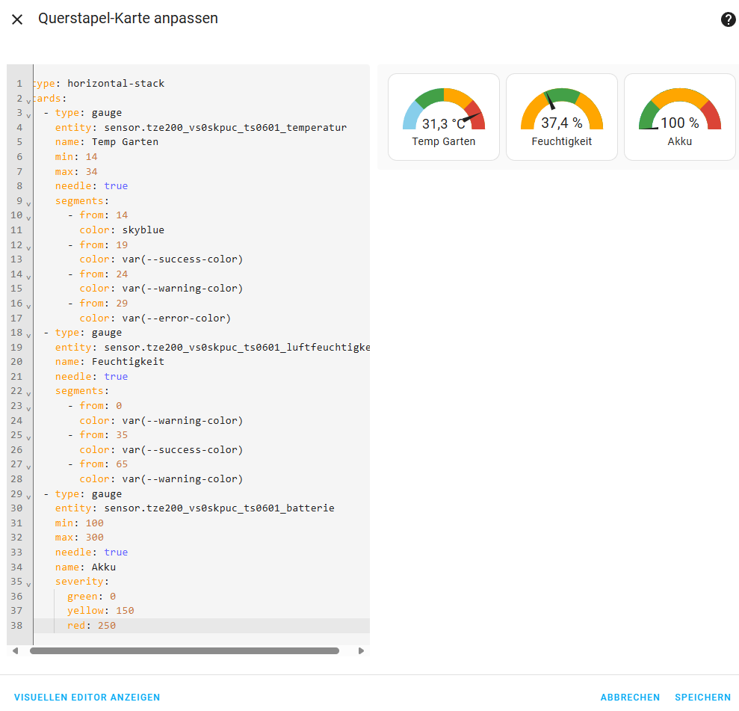The height and width of the screenshot is (711, 739).
Task: Click the yellow value 150 on line 37
Action: [125, 611]
